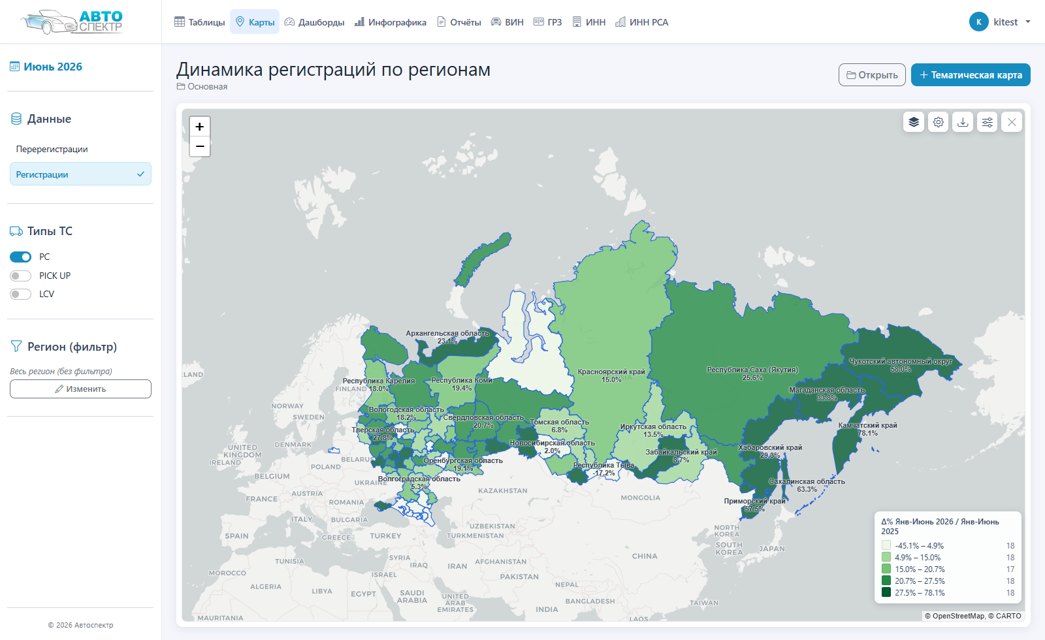Open the ИНН РСА lookup
1045x640 pixels.
(641, 22)
